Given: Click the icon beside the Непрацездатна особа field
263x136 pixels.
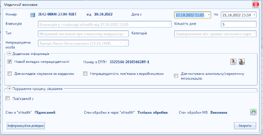Looking at the screenshot, I should (x=126, y=43).
